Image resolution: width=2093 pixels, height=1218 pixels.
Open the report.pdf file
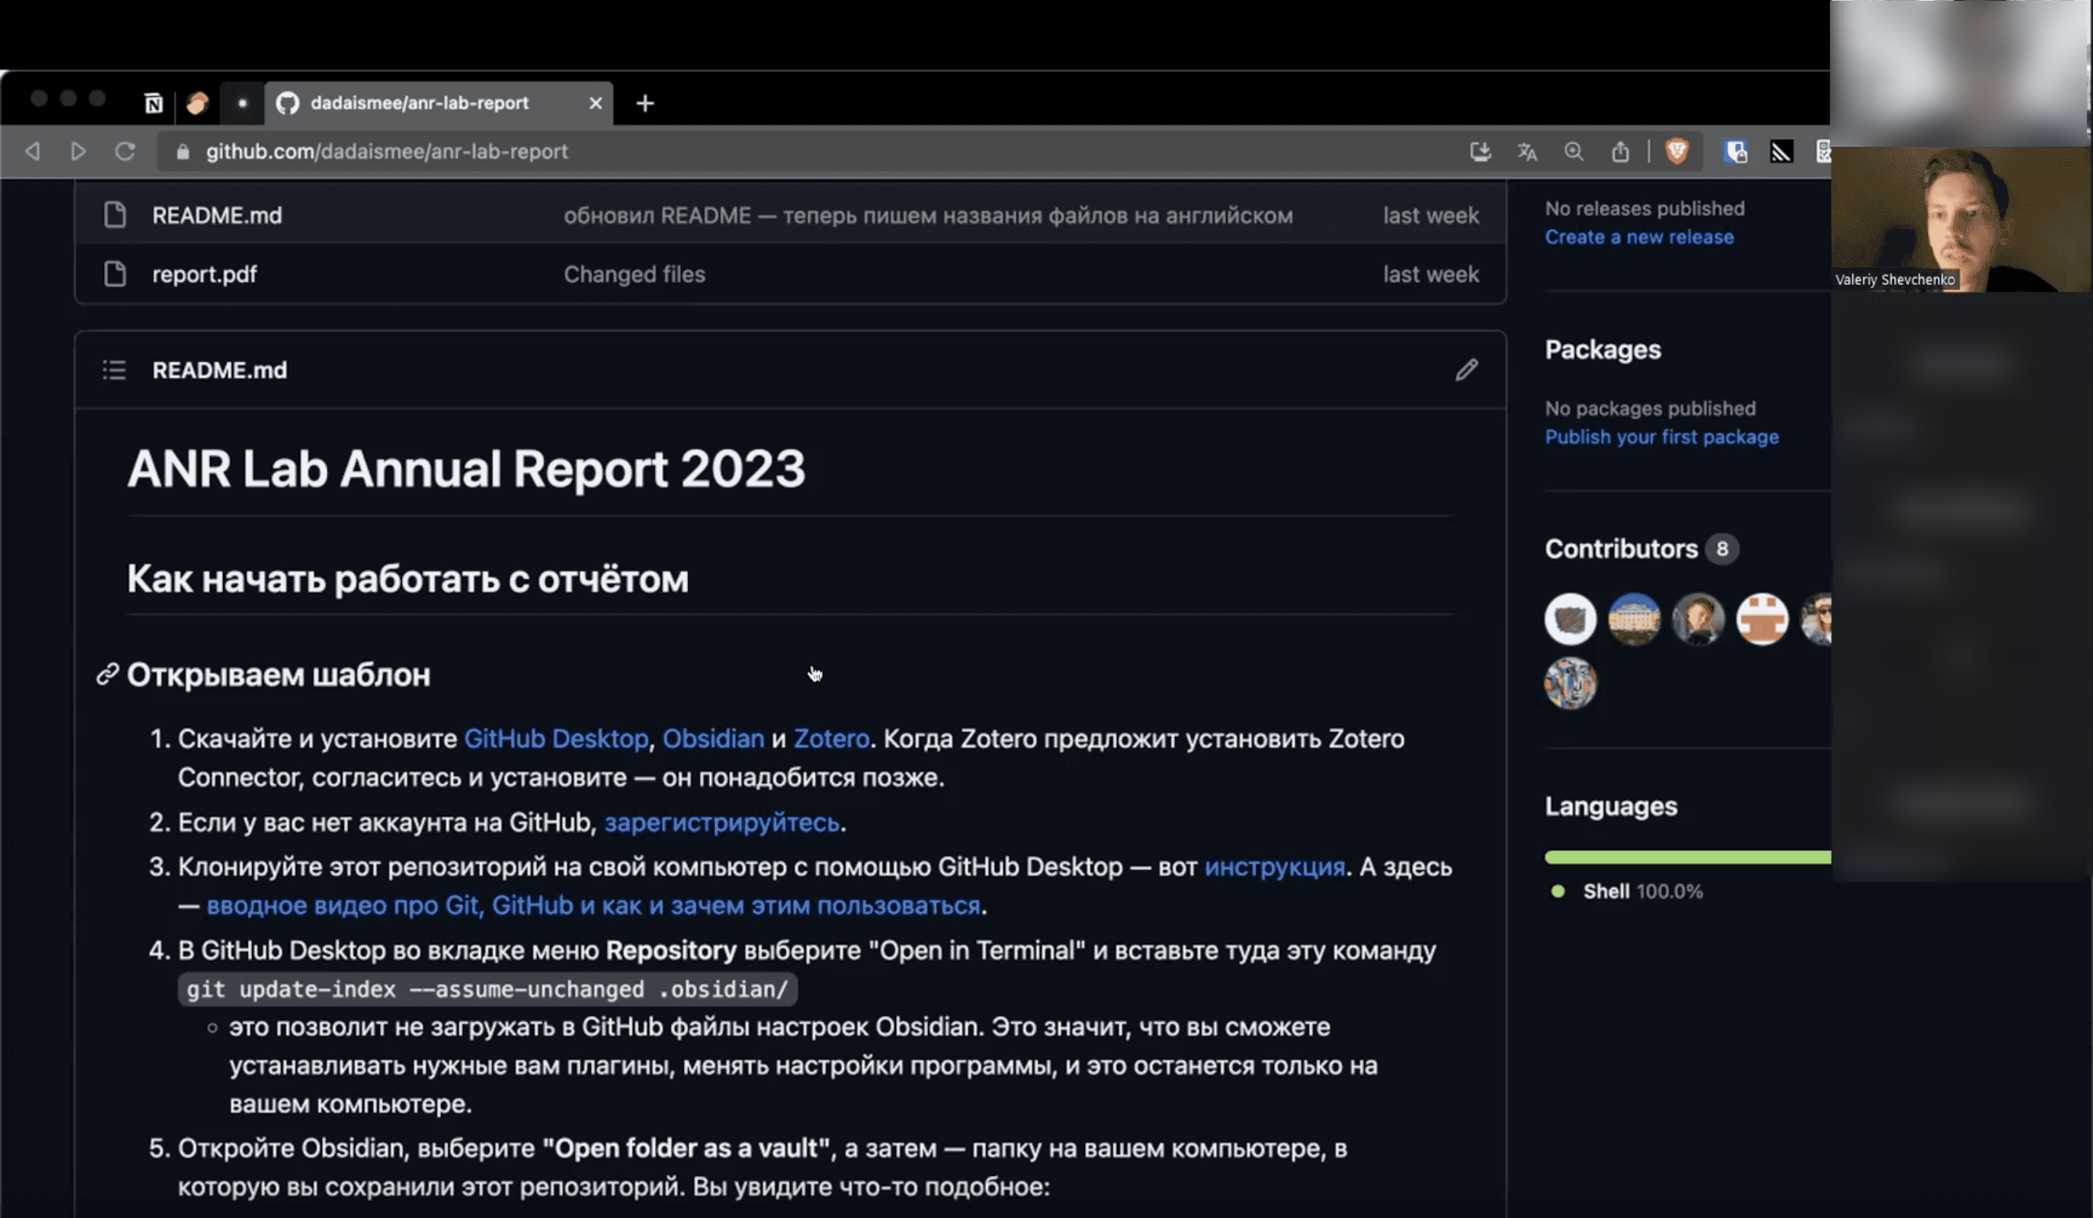coord(204,274)
